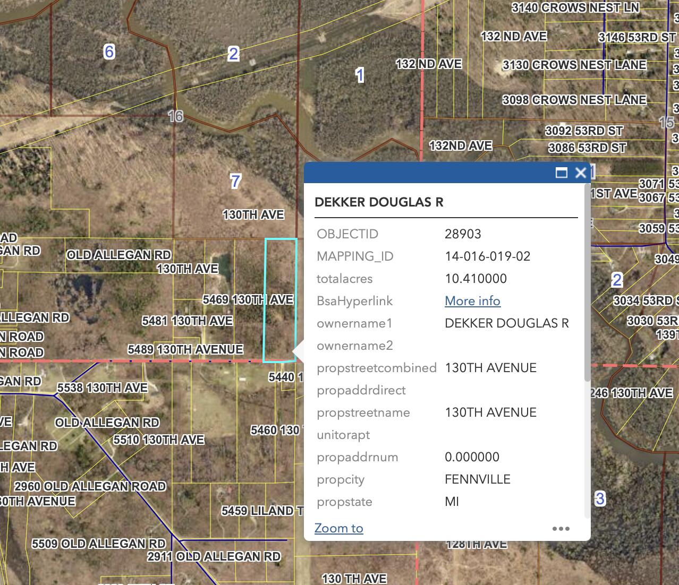The width and height of the screenshot is (679, 585).
Task: Click the 3140 CROWS NEST LN label
Action: click(575, 7)
